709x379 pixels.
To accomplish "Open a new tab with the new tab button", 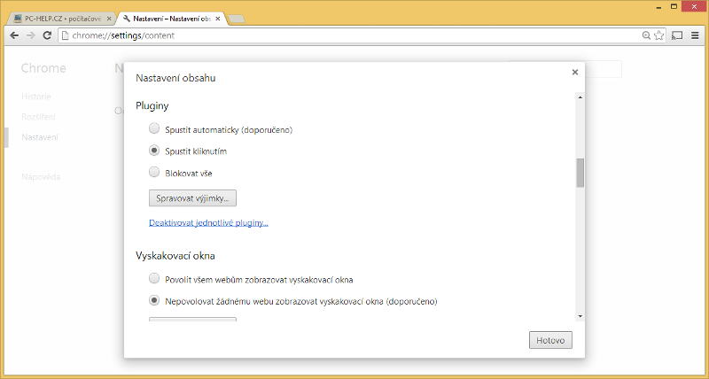I will click(x=237, y=18).
